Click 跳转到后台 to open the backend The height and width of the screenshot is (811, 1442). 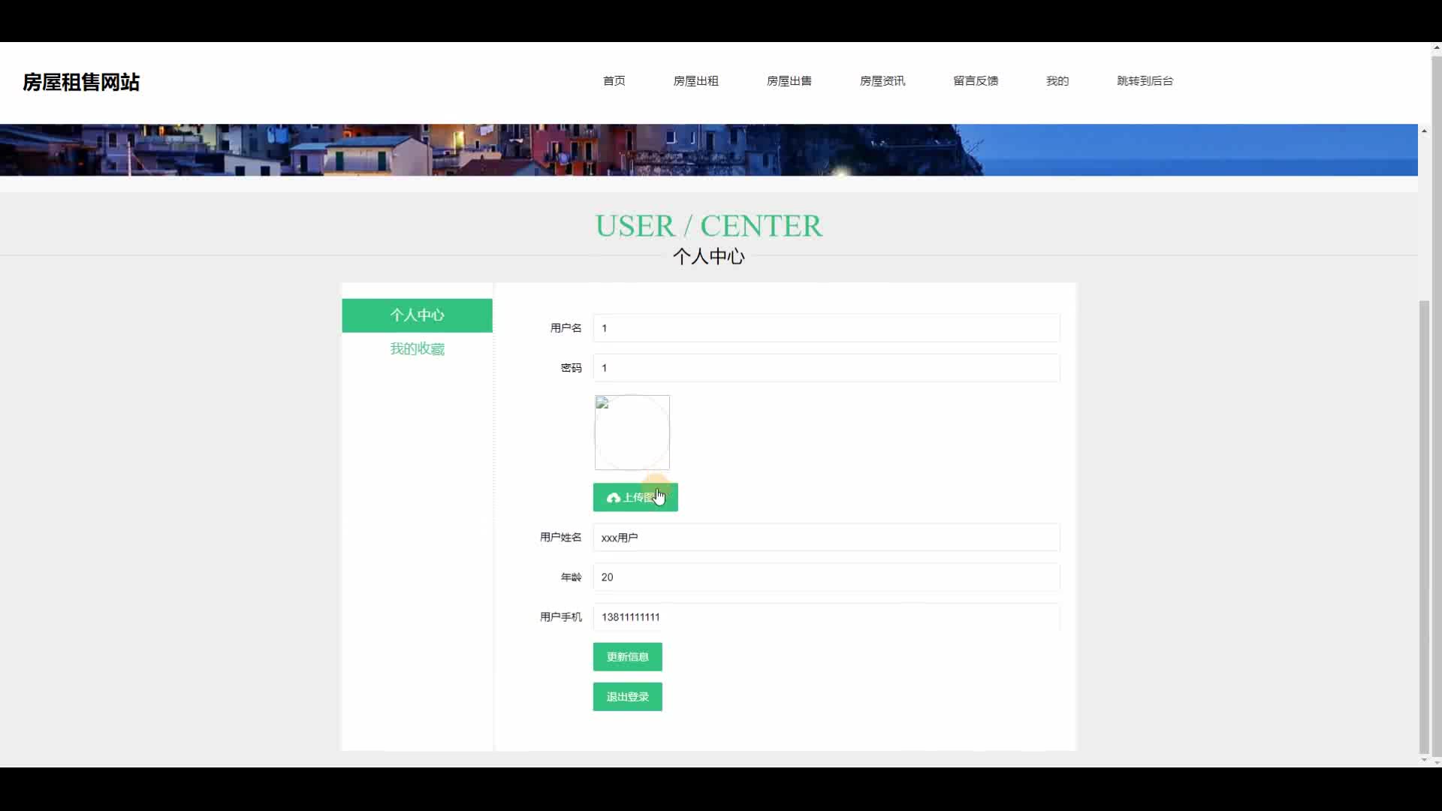click(x=1145, y=81)
